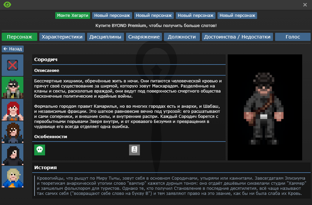Screen dimensions: 312x205
Task: Click the BYOND Premium slots notice text
Action: (156, 26)
